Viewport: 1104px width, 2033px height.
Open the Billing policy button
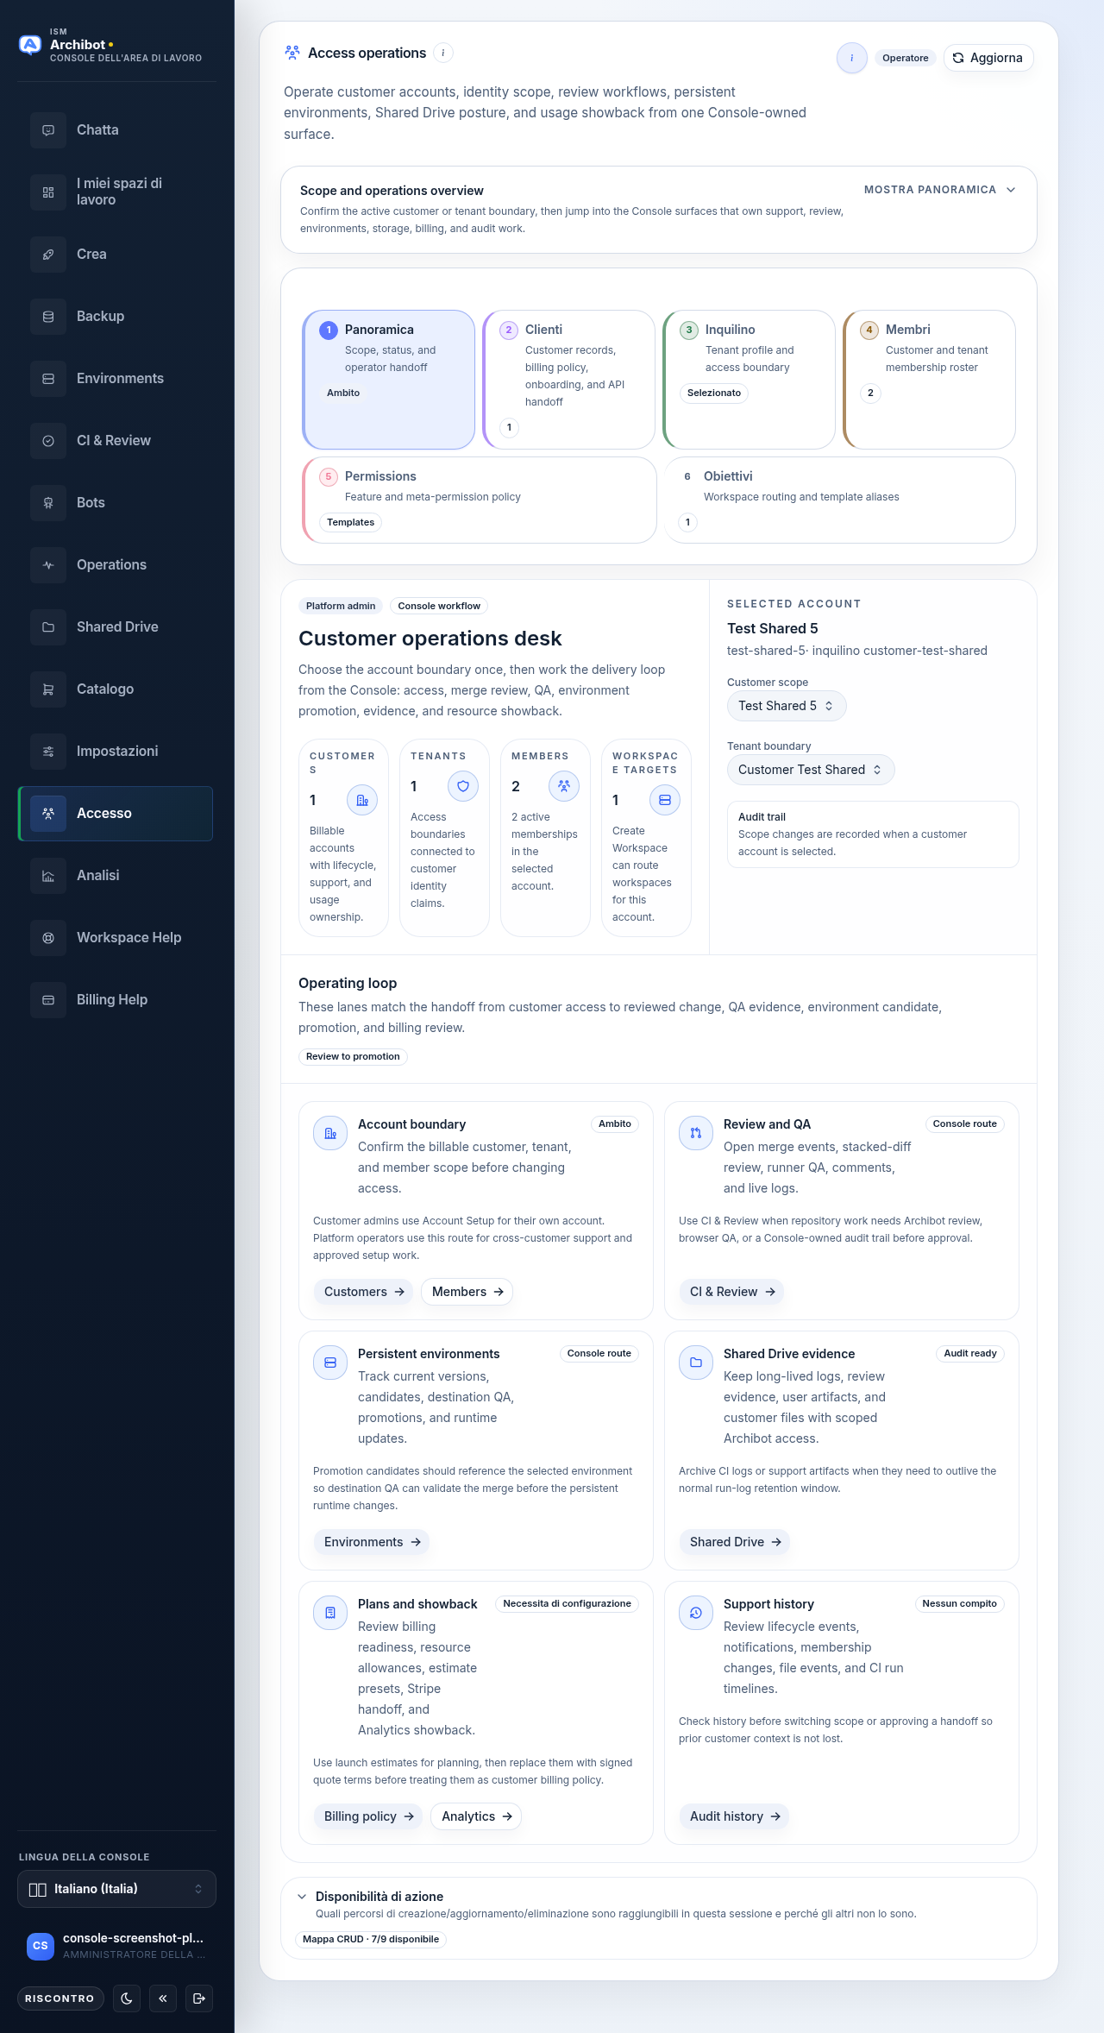pyautogui.click(x=368, y=1816)
